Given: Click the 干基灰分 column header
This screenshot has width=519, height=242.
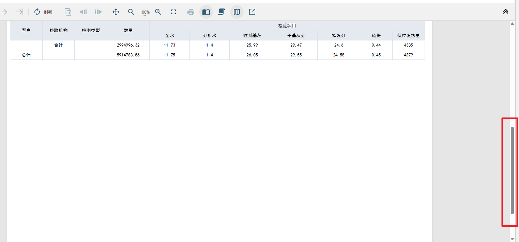Looking at the screenshot, I should (296, 36).
